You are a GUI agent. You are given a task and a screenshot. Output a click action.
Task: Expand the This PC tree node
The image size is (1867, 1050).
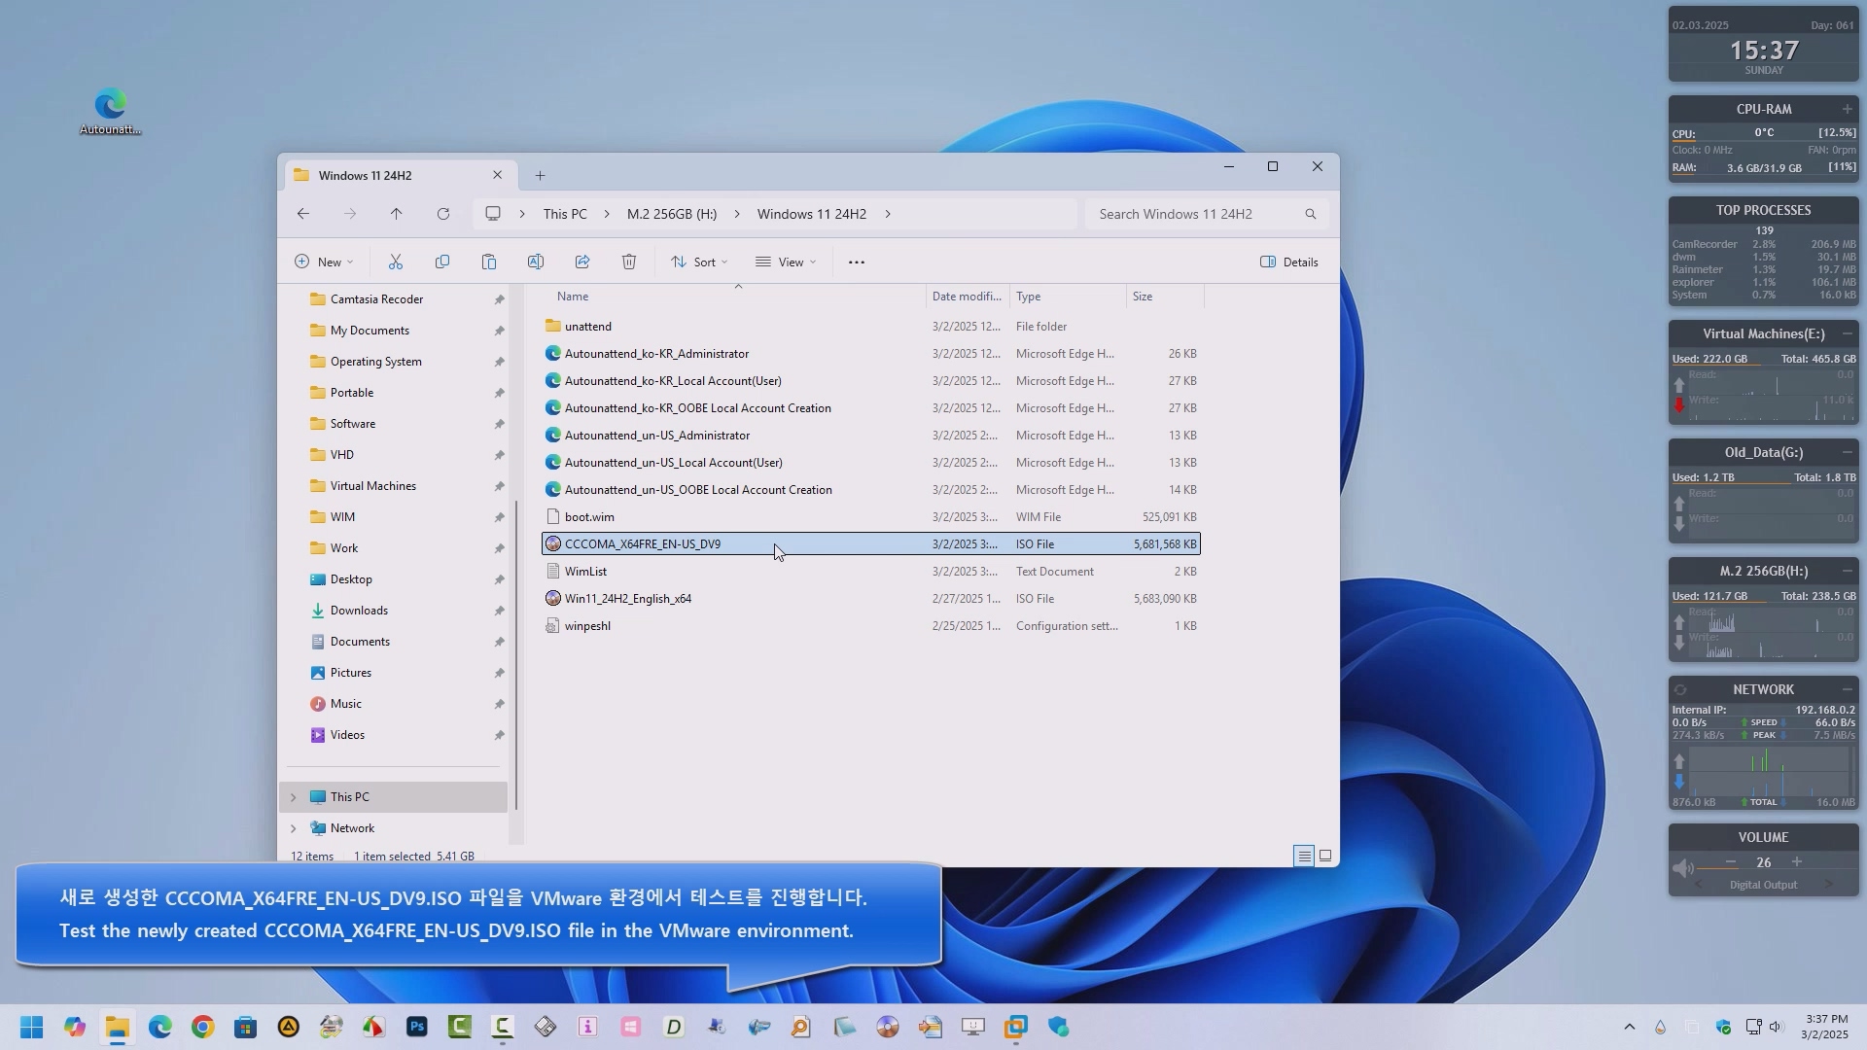click(x=293, y=797)
